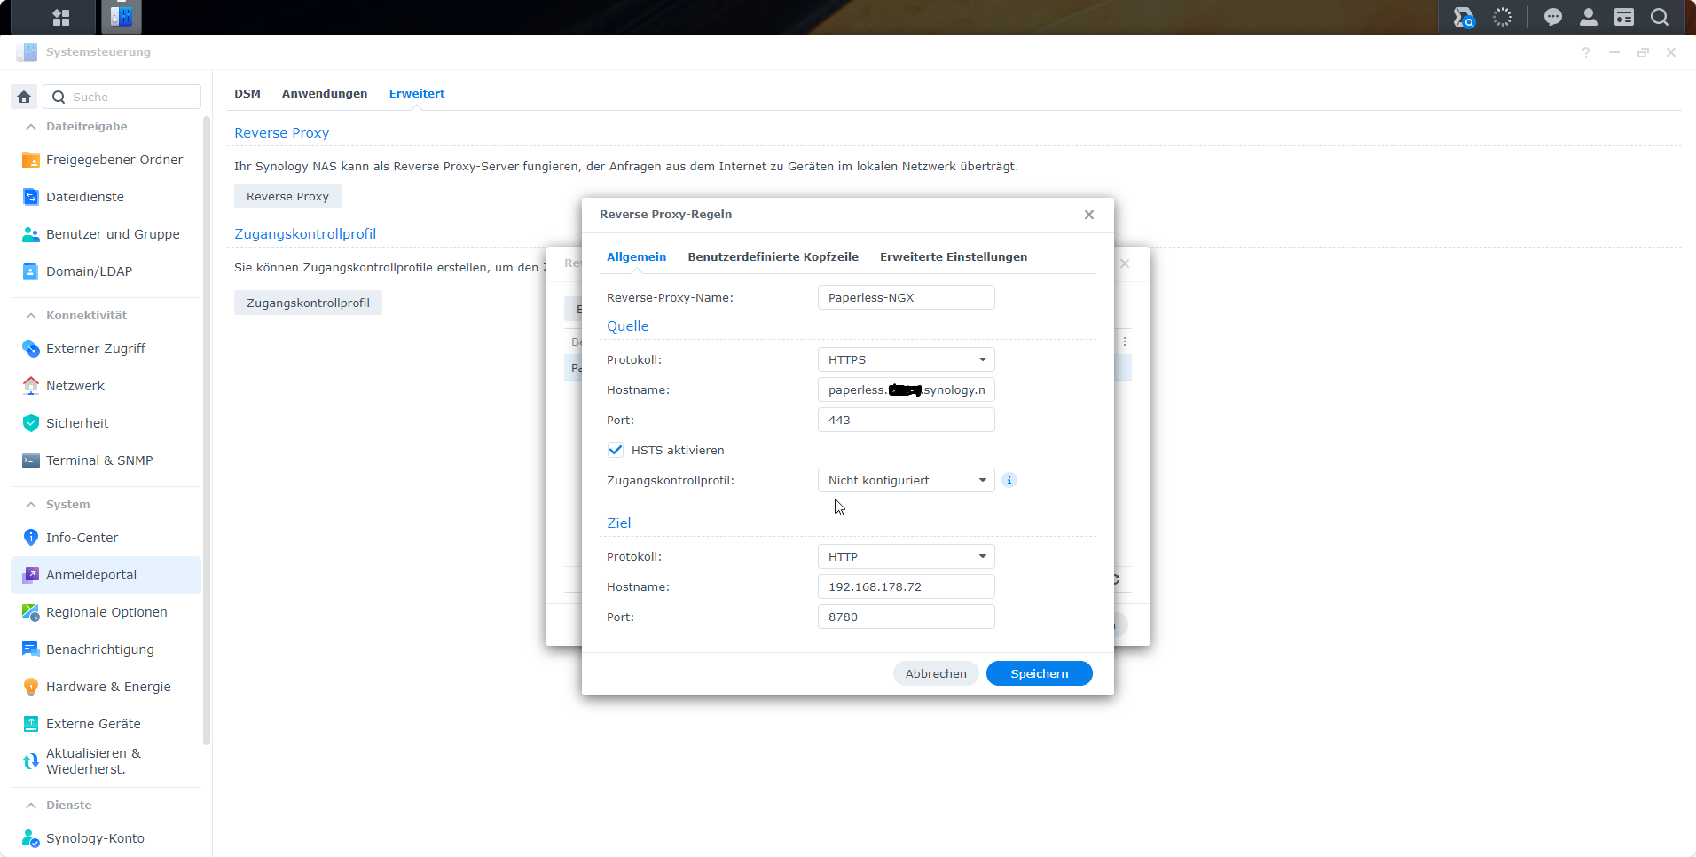1696x857 pixels.
Task: Click the sidebar vertical scrollbar
Action: [x=207, y=430]
